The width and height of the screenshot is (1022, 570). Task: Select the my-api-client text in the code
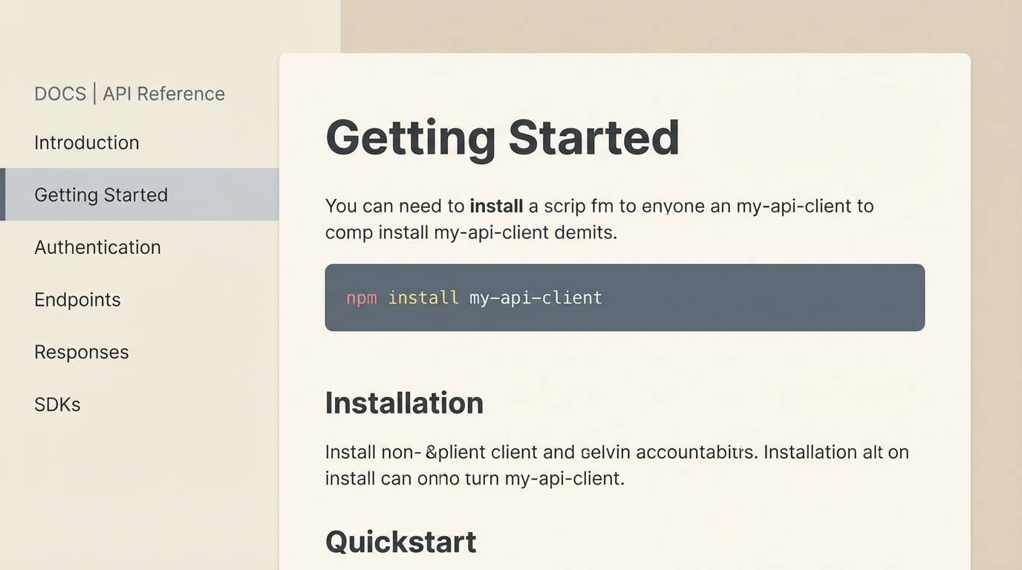click(535, 297)
